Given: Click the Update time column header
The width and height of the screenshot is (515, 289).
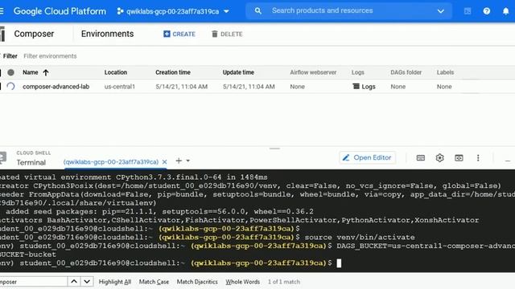Looking at the screenshot, I should click(x=238, y=72).
